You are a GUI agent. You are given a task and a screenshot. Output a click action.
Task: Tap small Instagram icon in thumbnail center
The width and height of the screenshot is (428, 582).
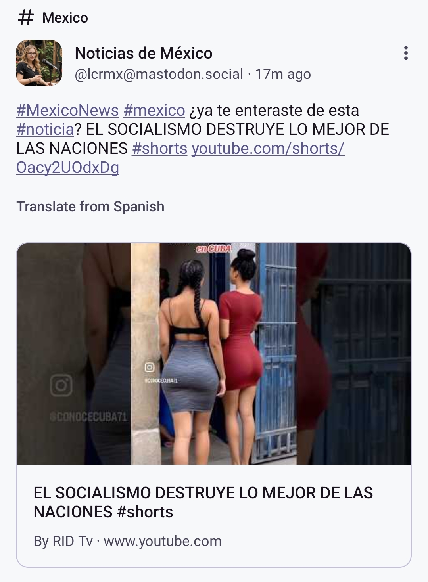click(150, 368)
